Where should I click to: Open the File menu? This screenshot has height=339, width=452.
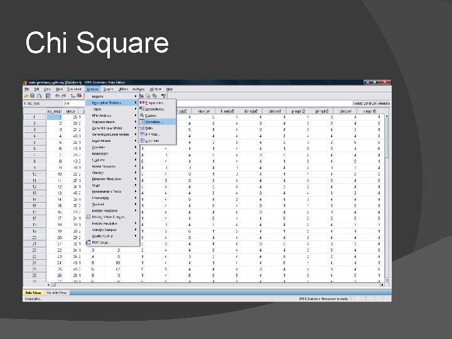[27, 89]
